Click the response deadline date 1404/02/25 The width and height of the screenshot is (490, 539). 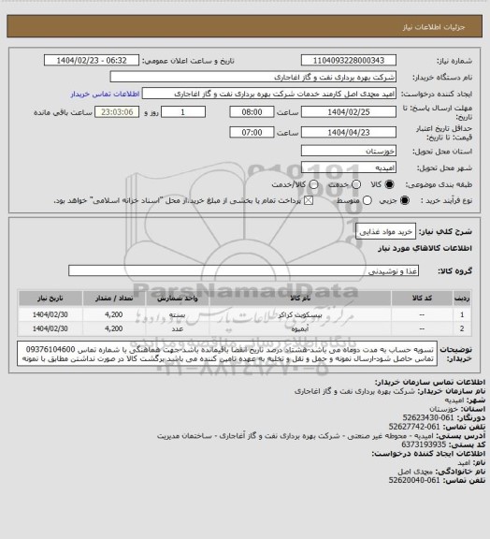click(x=349, y=112)
